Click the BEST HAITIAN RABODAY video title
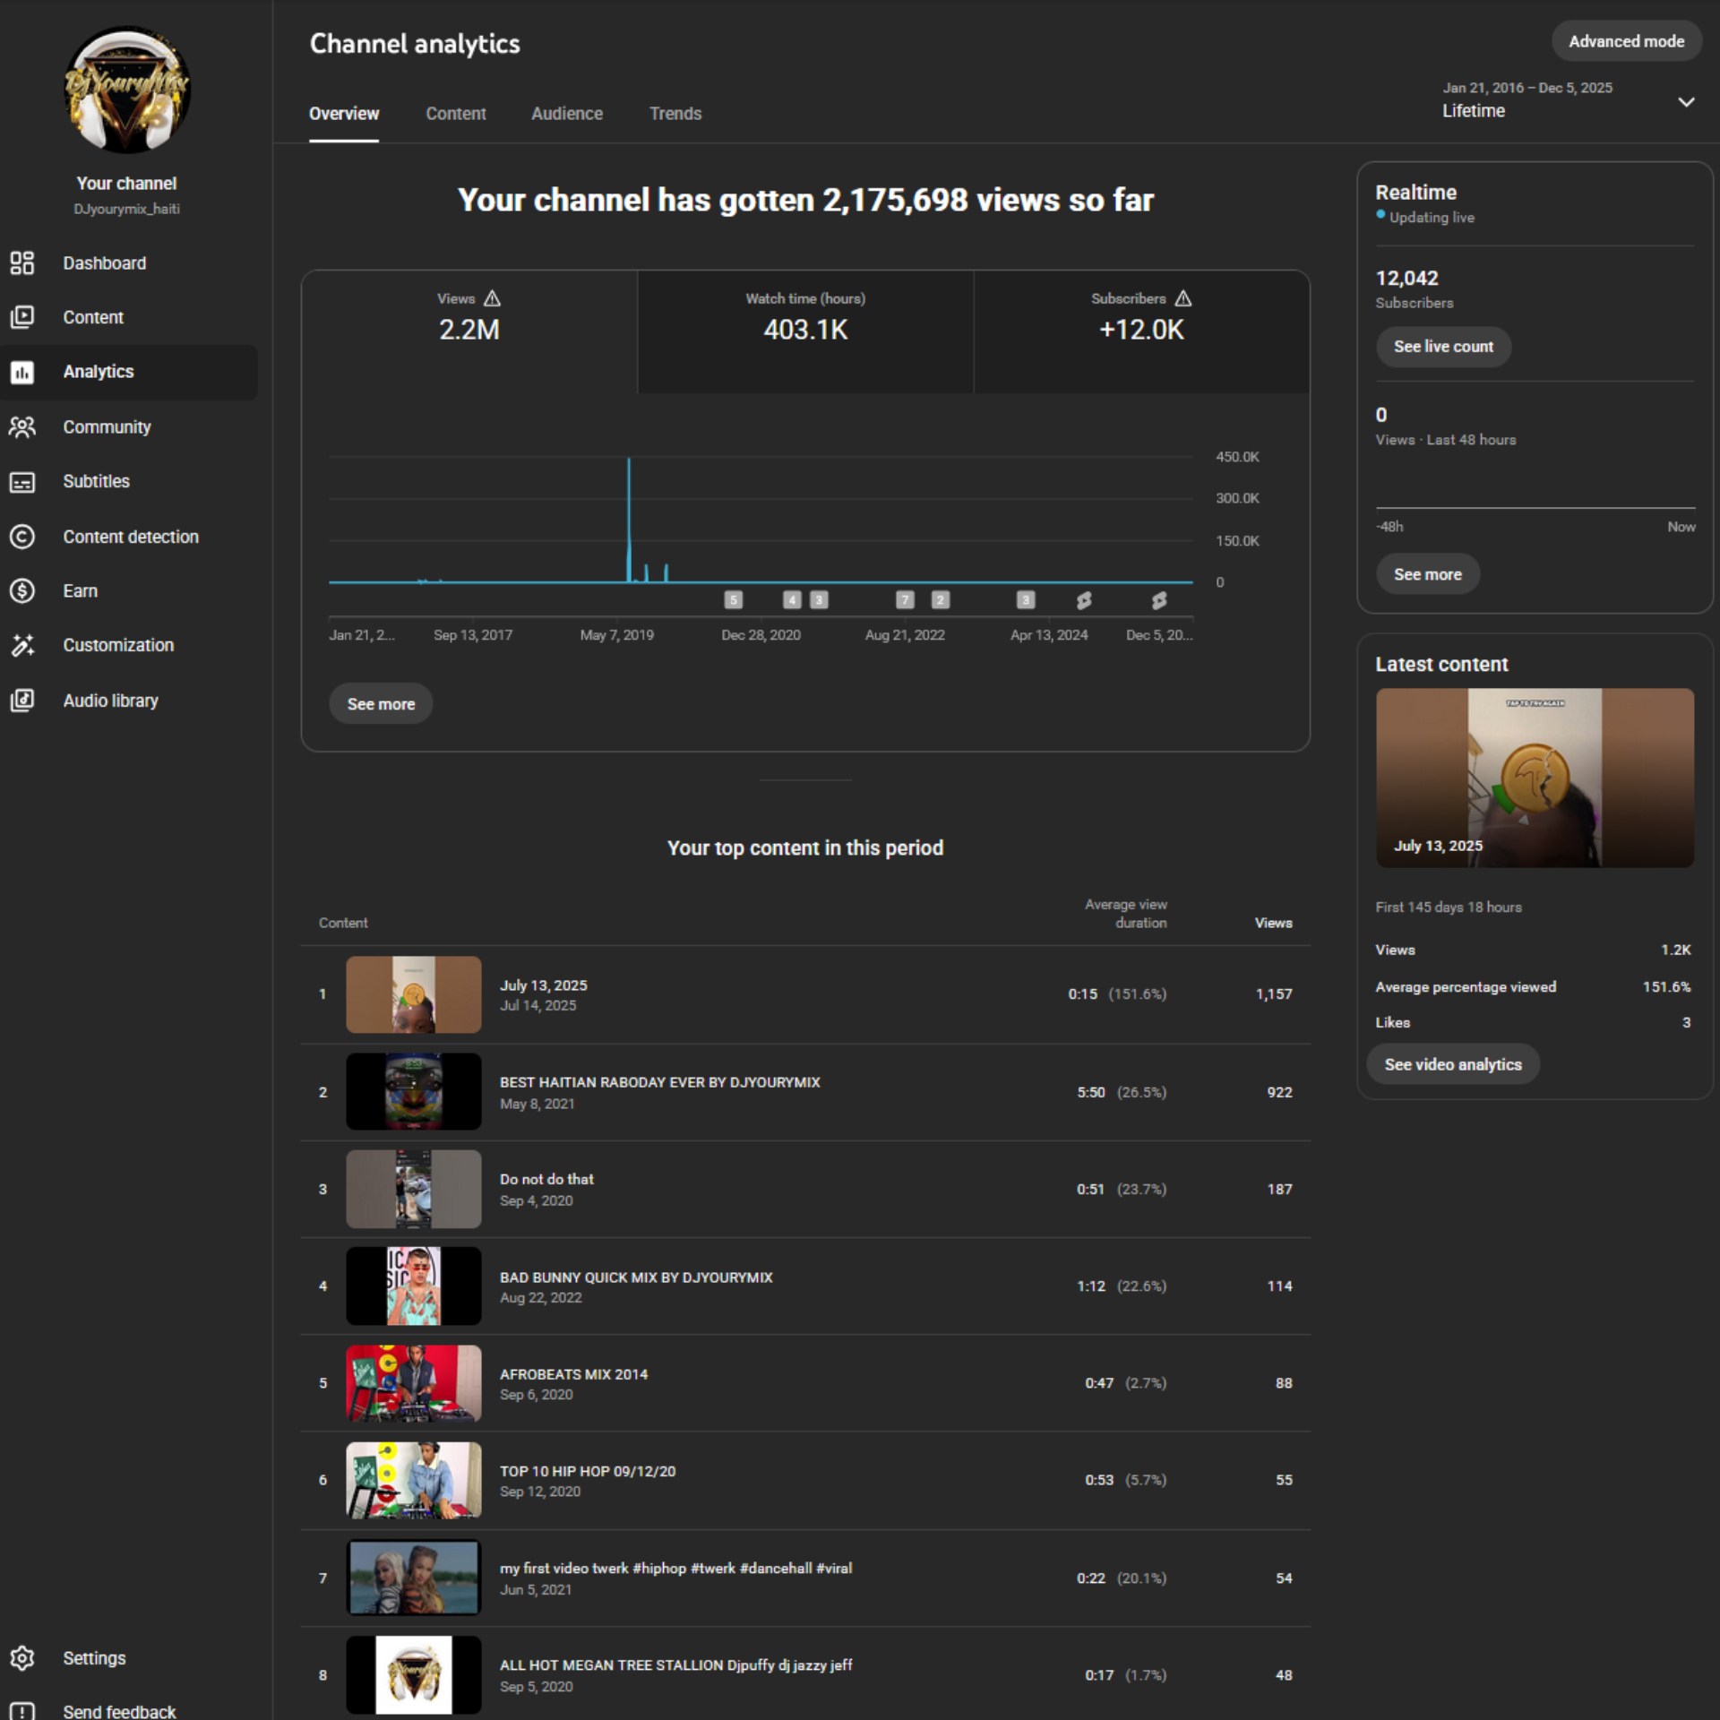 (x=659, y=1082)
